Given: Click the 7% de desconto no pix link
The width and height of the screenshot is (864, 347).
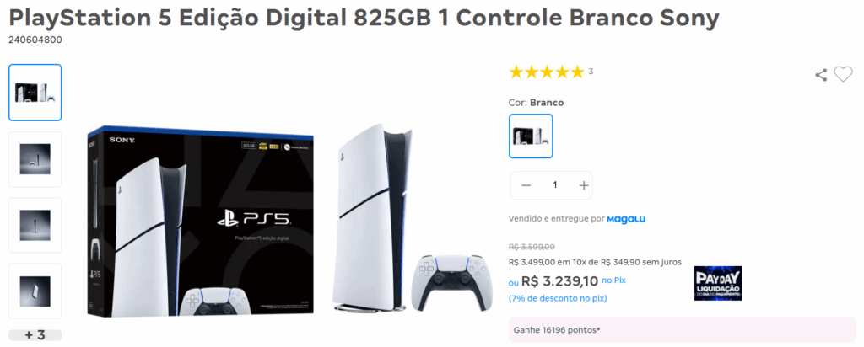Looking at the screenshot, I should pos(558,299).
